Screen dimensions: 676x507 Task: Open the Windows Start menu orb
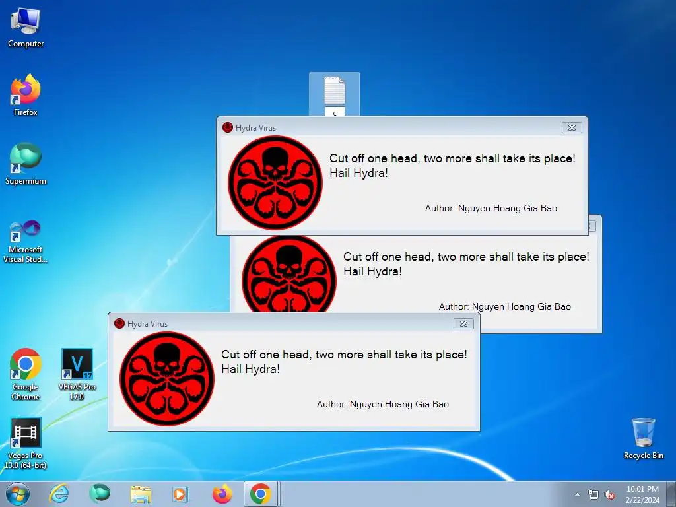(18, 494)
